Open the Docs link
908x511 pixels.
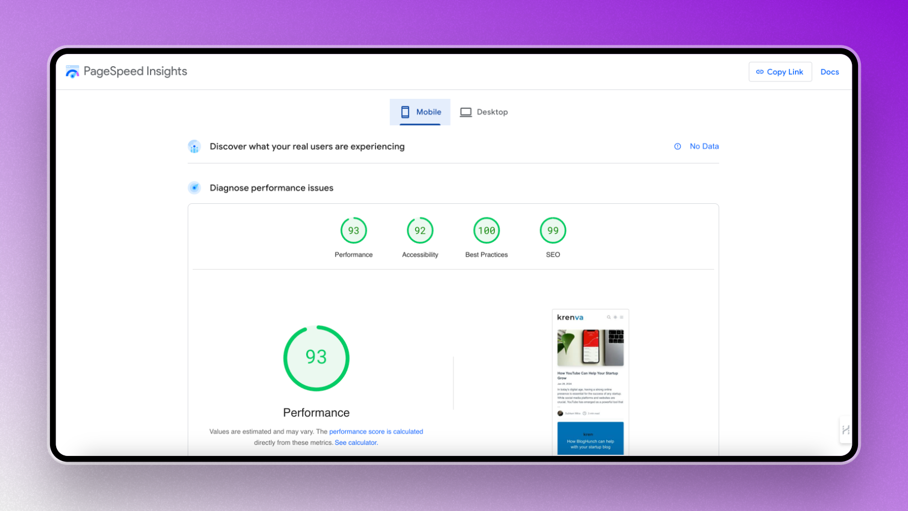(829, 72)
